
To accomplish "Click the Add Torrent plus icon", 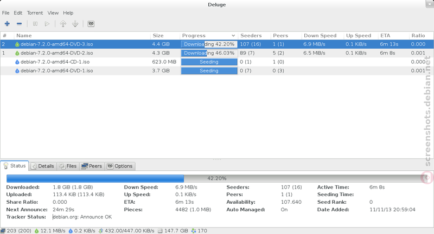I will (x=7, y=24).
